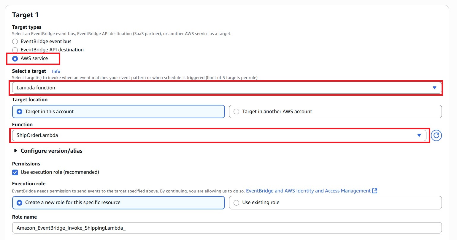Uncheck Use execution role (recommended)

15,172
